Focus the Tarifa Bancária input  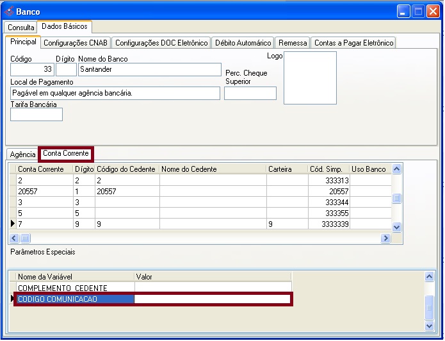tap(36, 115)
